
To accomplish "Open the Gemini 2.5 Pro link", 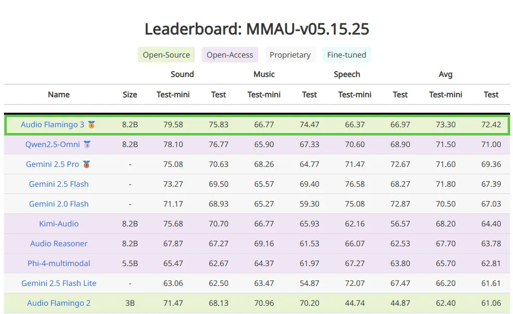I will pyautogui.click(x=52, y=164).
